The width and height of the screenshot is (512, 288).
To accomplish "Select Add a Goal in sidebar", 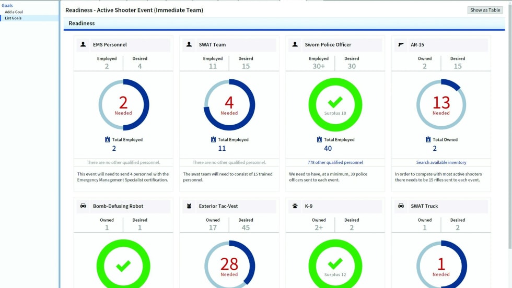I will pos(14,12).
